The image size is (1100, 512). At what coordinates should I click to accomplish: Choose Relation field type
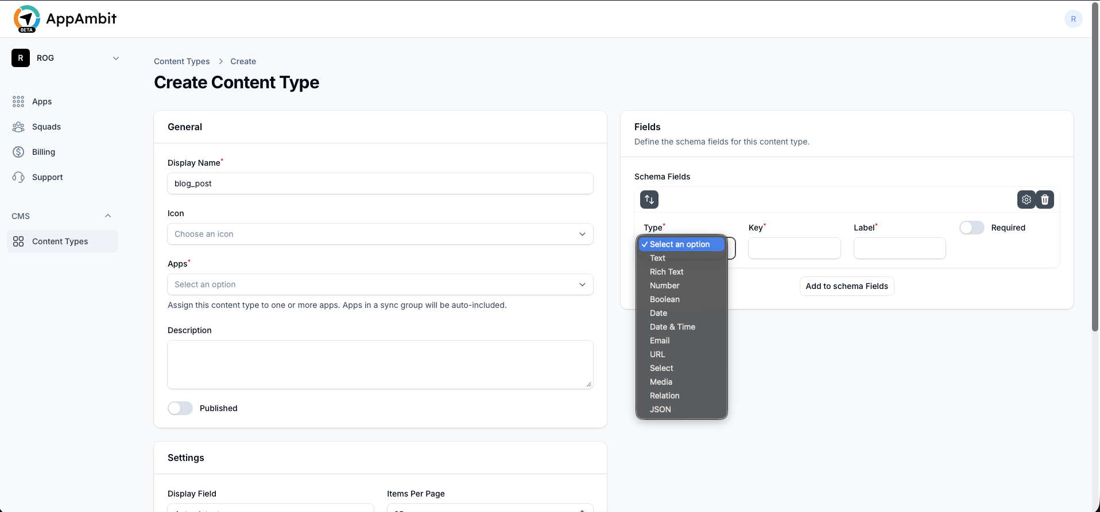[x=681, y=396]
